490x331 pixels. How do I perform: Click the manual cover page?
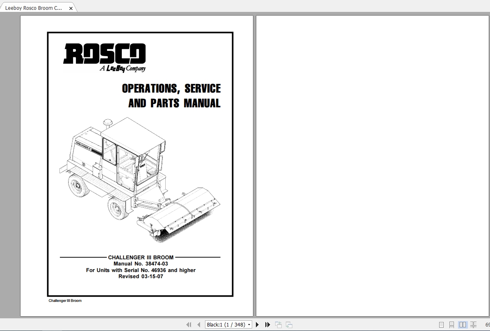click(137, 166)
